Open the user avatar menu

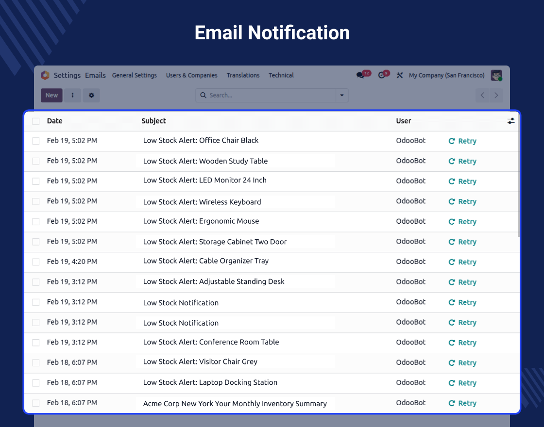coord(496,75)
